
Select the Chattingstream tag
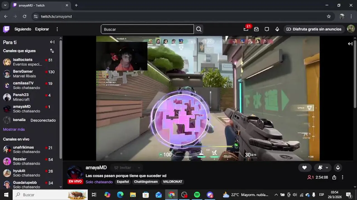146,182
